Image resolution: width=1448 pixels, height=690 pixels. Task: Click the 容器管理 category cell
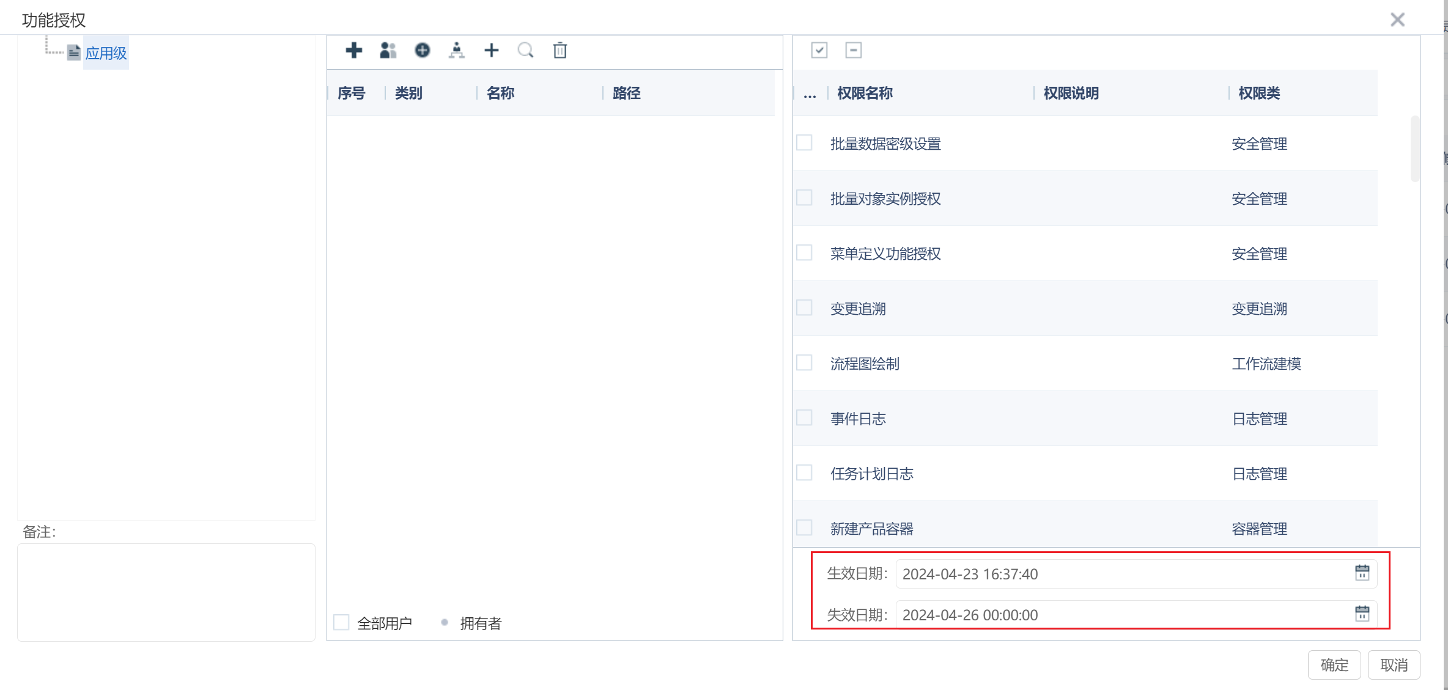point(1260,529)
